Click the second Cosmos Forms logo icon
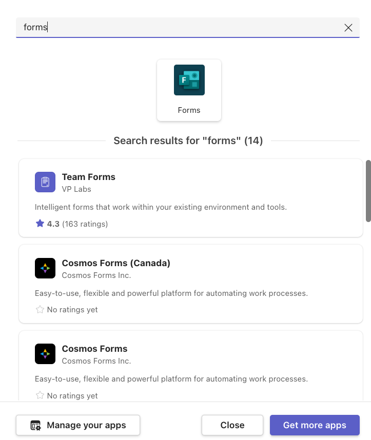371x440 pixels. click(x=45, y=354)
